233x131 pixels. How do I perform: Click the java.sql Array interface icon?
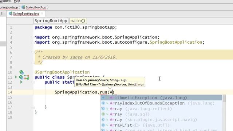pyautogui.click(x=103, y=114)
